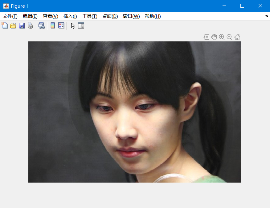270x208 pixels.
Task: Save the figure with the Save icon
Action: pos(22,26)
